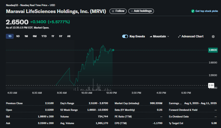Click the 2.6000 y-axis price label

pos(213,63)
